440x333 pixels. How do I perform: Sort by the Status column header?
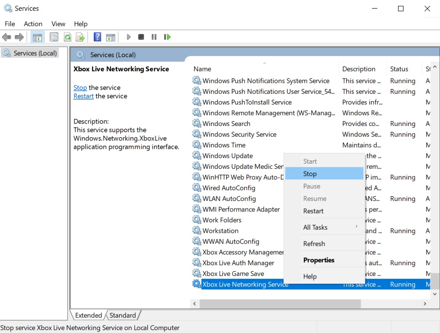pyautogui.click(x=404, y=69)
